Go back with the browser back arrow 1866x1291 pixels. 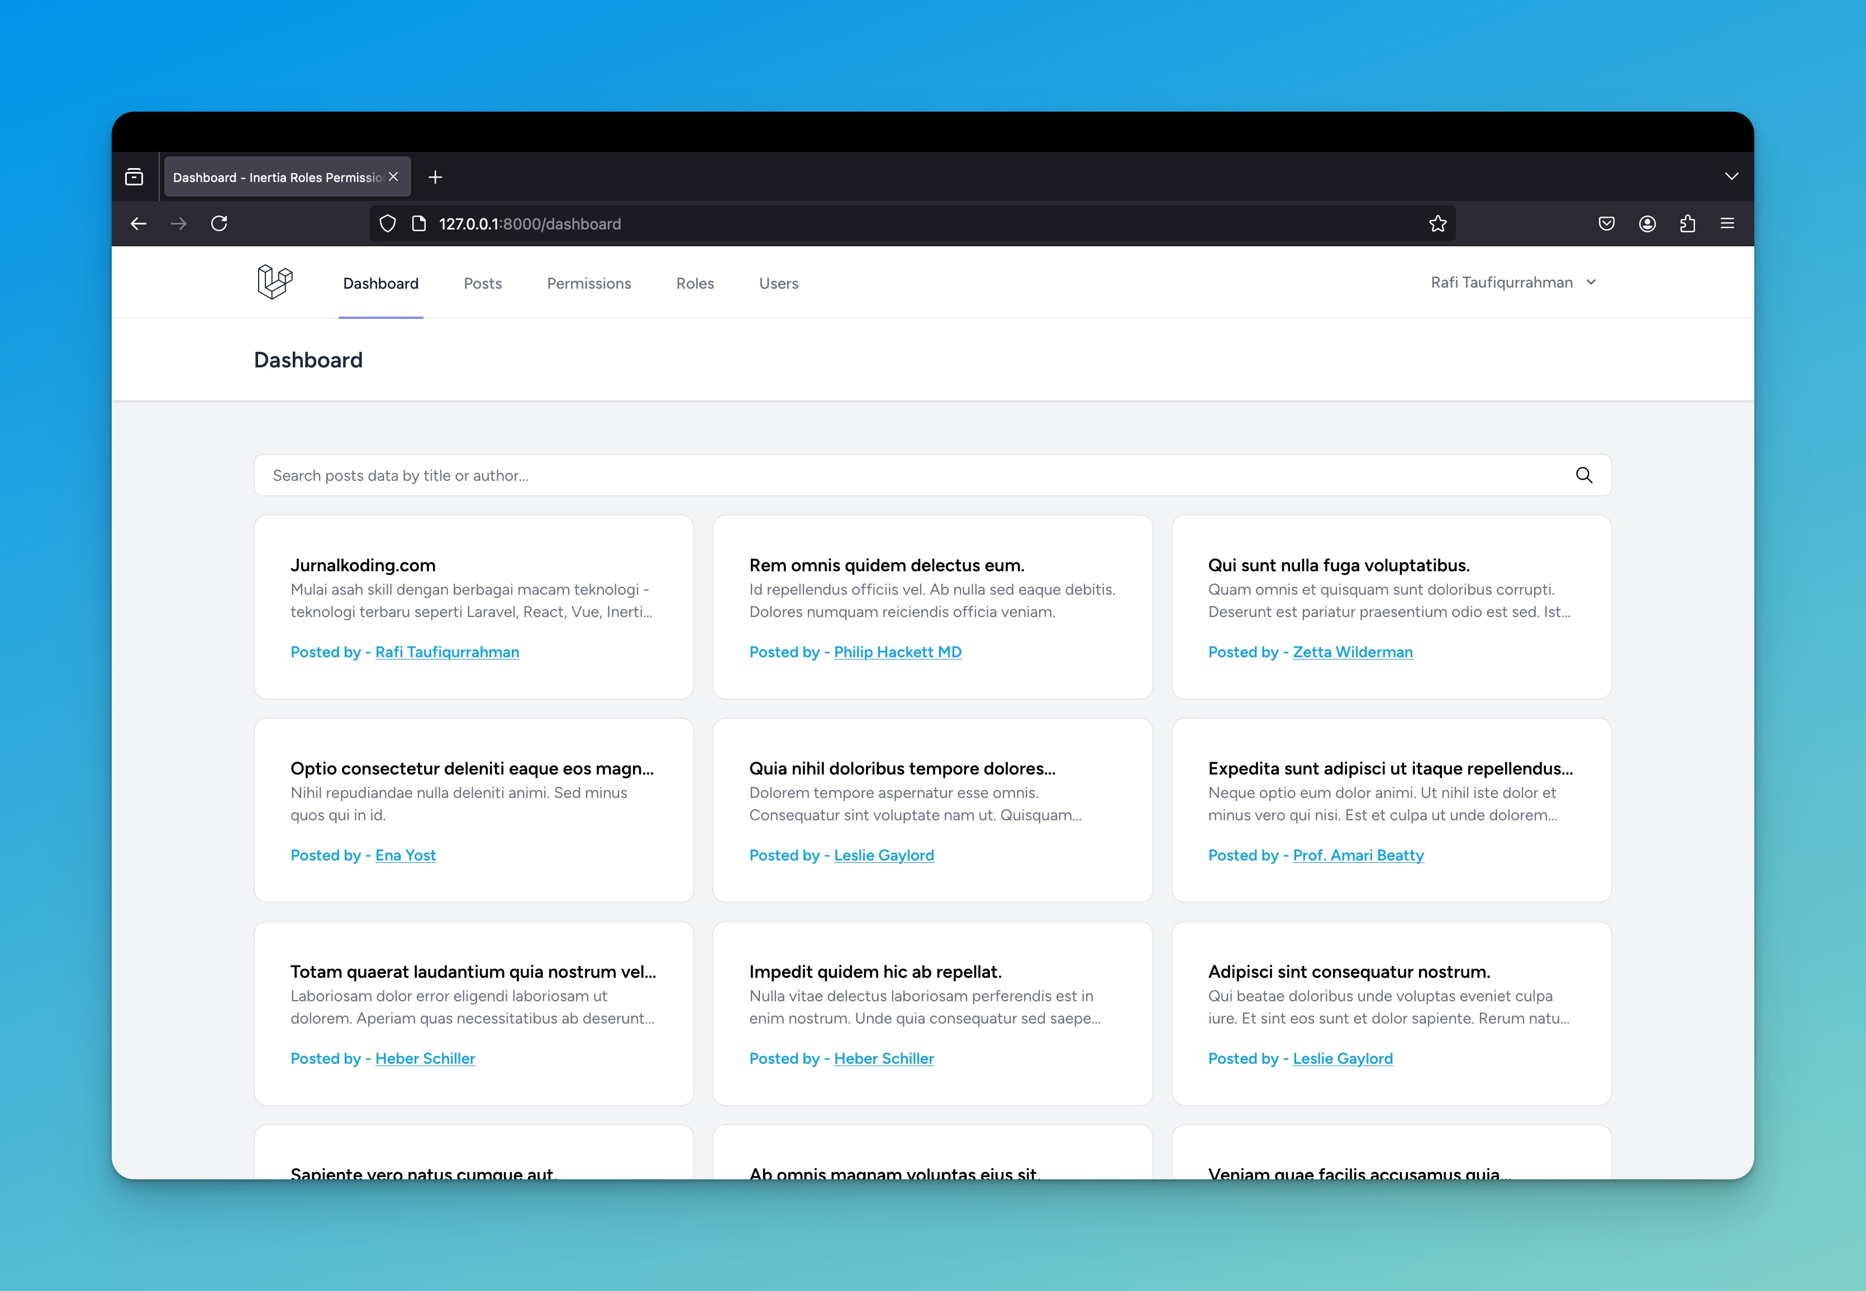(x=139, y=223)
